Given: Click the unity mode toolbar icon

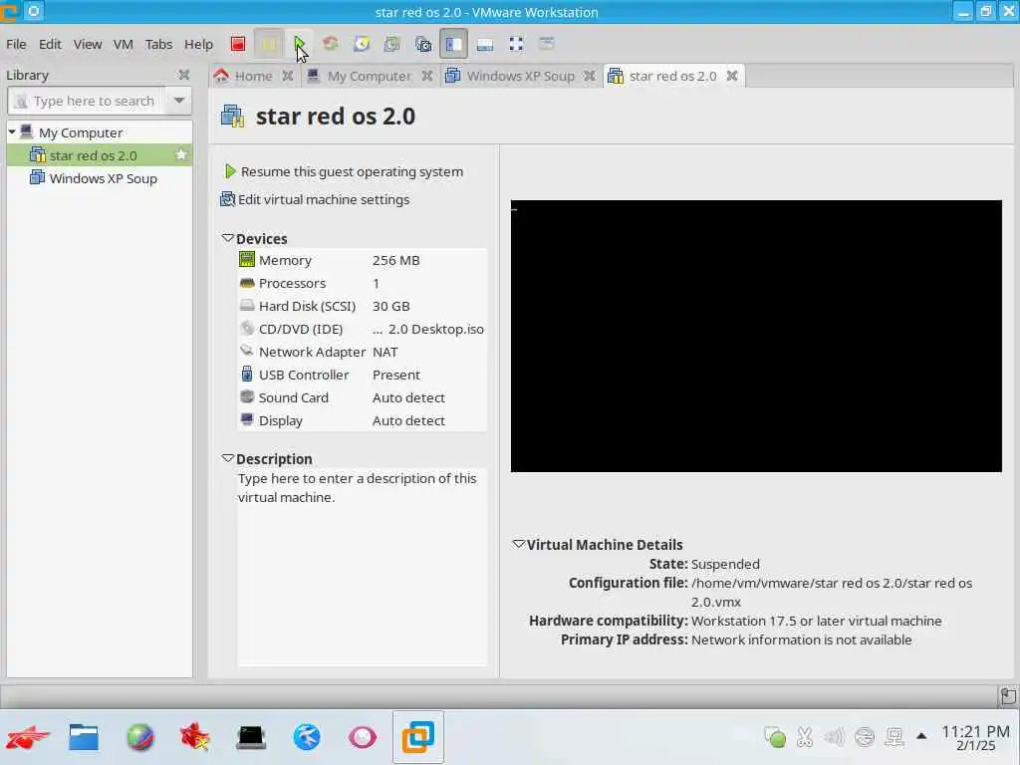Looking at the screenshot, I should tap(547, 44).
